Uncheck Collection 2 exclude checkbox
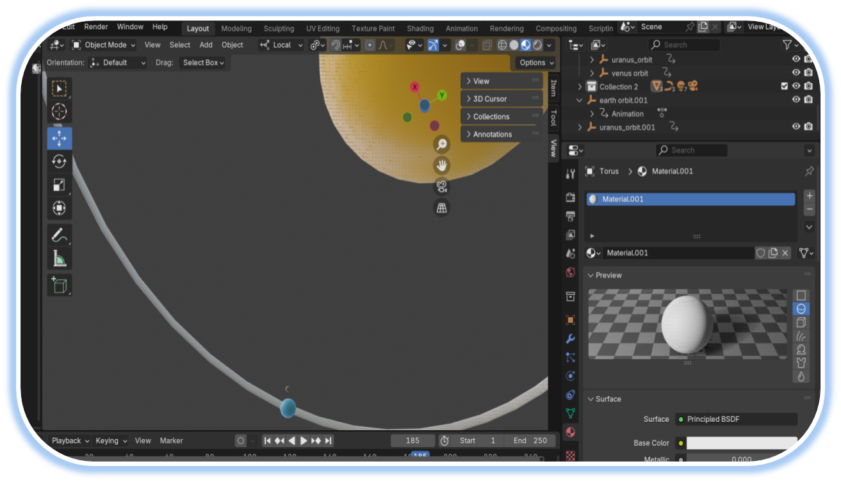This screenshot has width=841, height=482. pos(785,86)
